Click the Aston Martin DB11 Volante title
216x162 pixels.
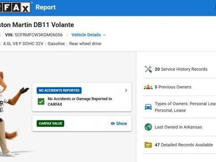point(37,25)
